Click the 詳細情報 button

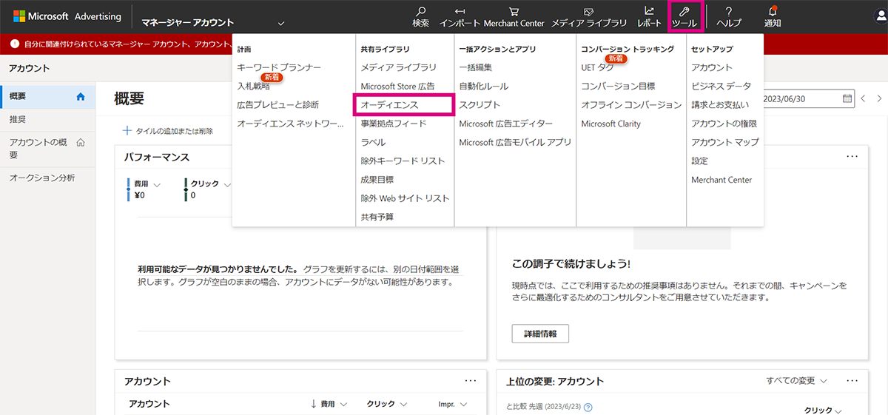point(540,334)
